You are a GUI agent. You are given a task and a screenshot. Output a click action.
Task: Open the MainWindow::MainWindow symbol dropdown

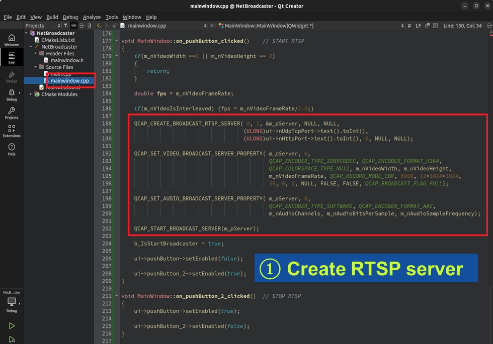click(311, 26)
